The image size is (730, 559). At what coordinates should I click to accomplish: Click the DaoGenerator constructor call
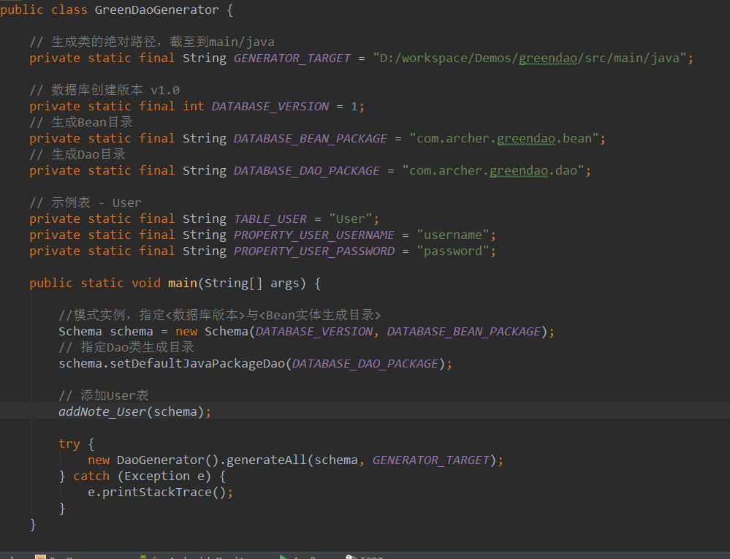tap(161, 460)
